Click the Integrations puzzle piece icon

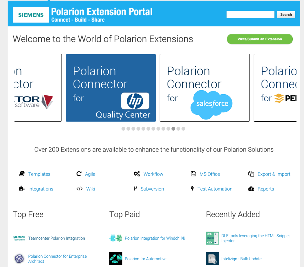pyautogui.click(x=22, y=189)
